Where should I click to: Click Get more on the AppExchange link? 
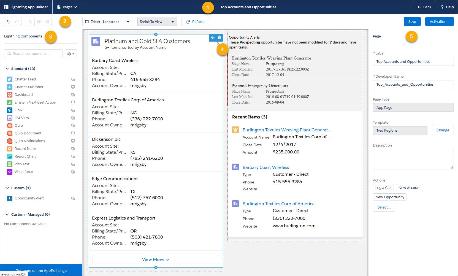(41, 270)
